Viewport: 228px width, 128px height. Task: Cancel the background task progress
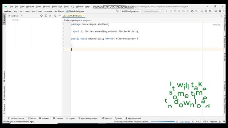(x=177, y=122)
